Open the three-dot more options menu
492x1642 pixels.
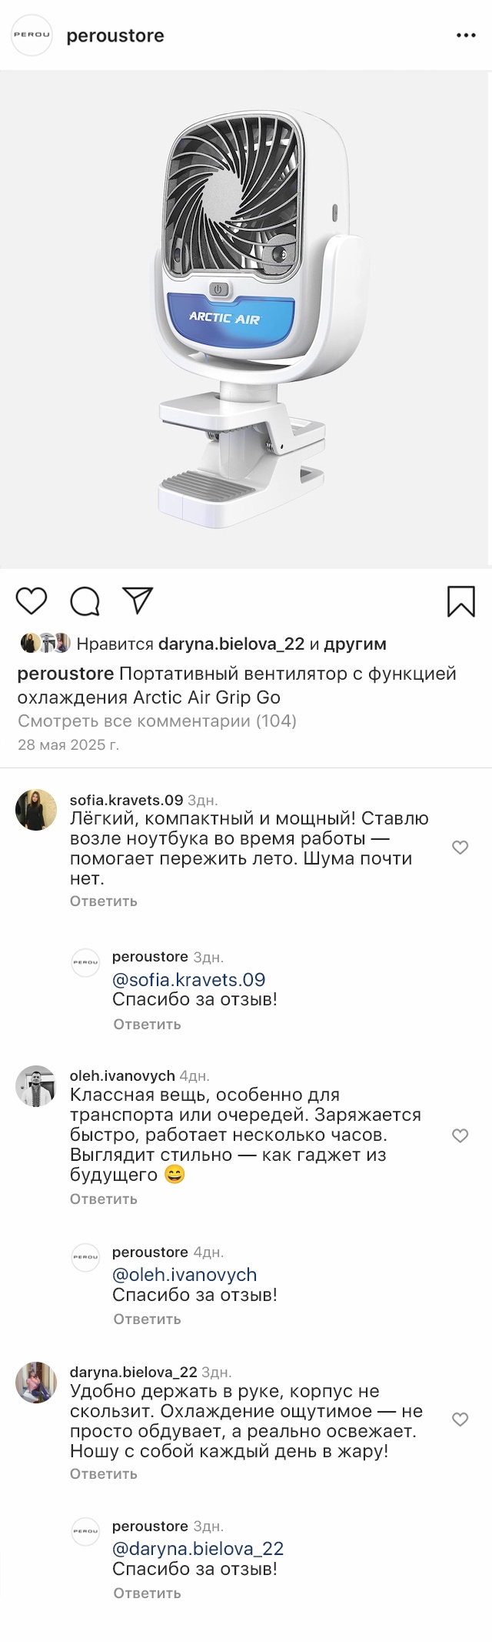pos(466,35)
